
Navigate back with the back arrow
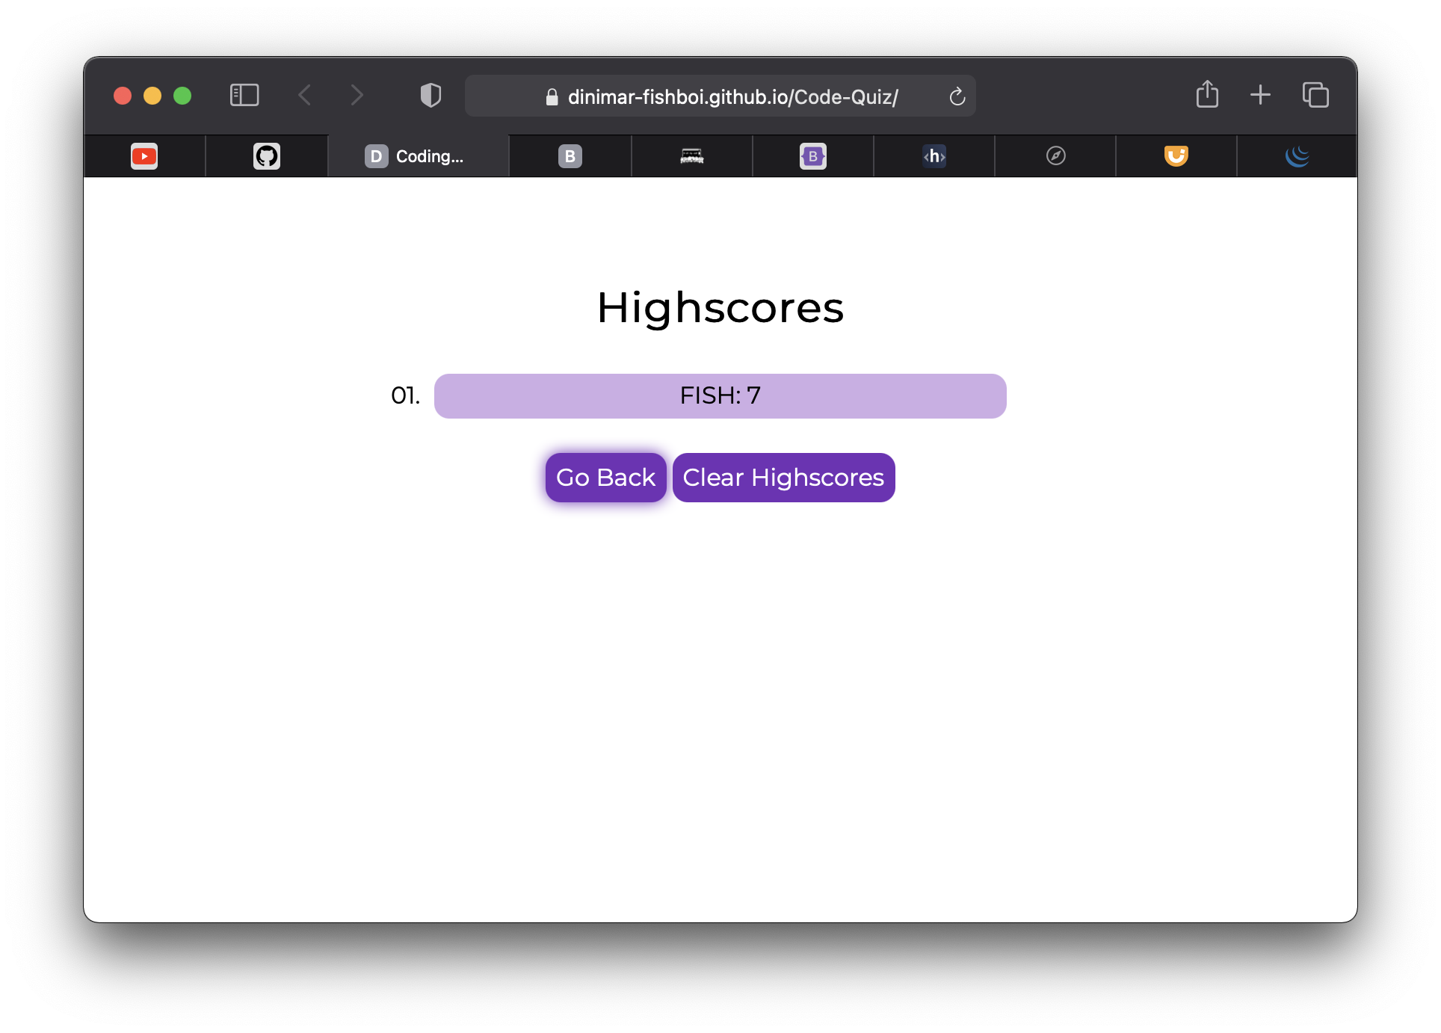pyautogui.click(x=304, y=95)
